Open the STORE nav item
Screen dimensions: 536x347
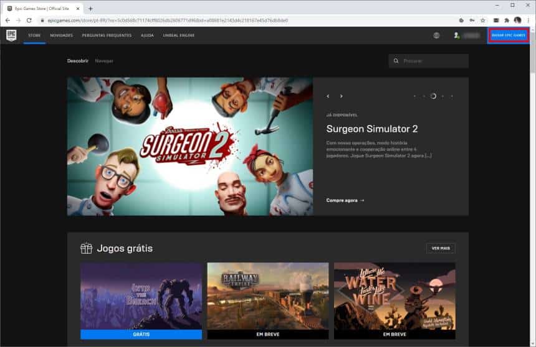pos(34,35)
